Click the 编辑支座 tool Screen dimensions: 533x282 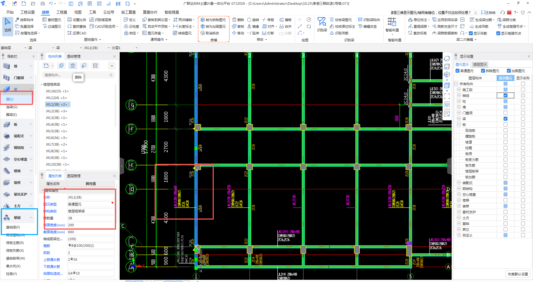(x=367, y=26)
